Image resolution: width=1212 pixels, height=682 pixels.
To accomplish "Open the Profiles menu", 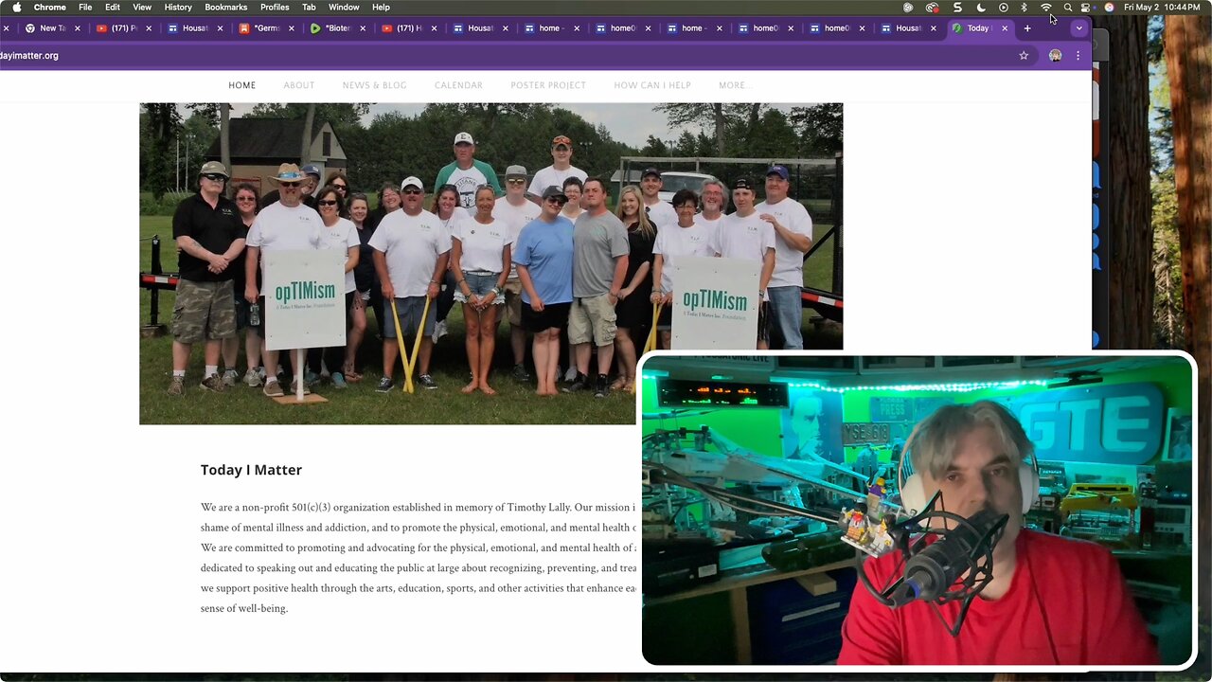I will coord(275,7).
